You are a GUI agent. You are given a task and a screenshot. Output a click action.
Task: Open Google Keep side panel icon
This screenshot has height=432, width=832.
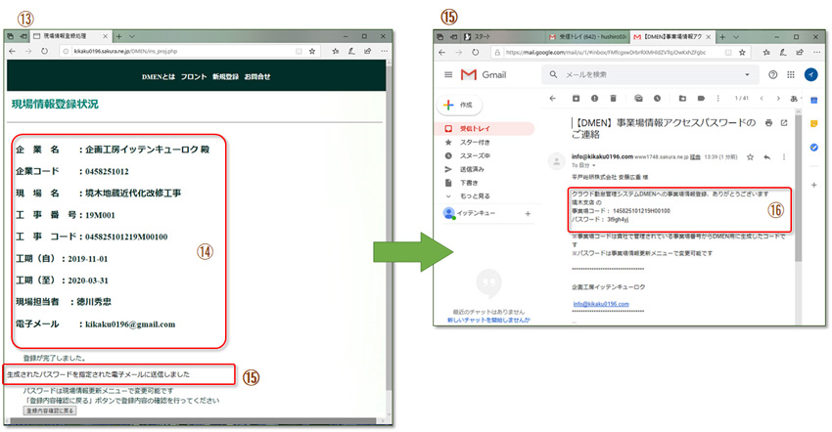[x=814, y=123]
